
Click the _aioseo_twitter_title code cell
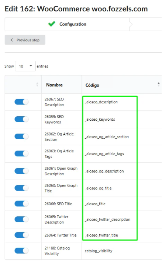click(x=101, y=235)
